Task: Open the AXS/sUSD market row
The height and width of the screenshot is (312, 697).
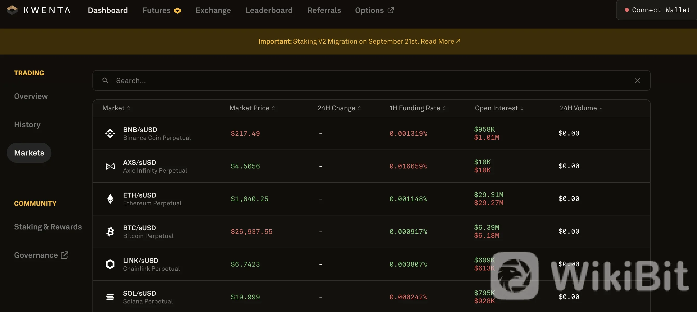Action: pos(371,166)
